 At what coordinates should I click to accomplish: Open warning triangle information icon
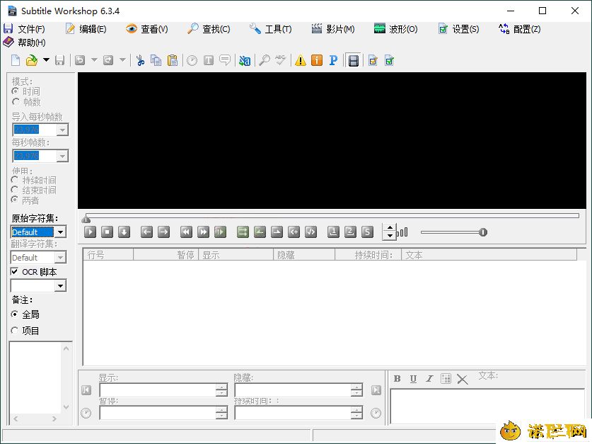[301, 60]
